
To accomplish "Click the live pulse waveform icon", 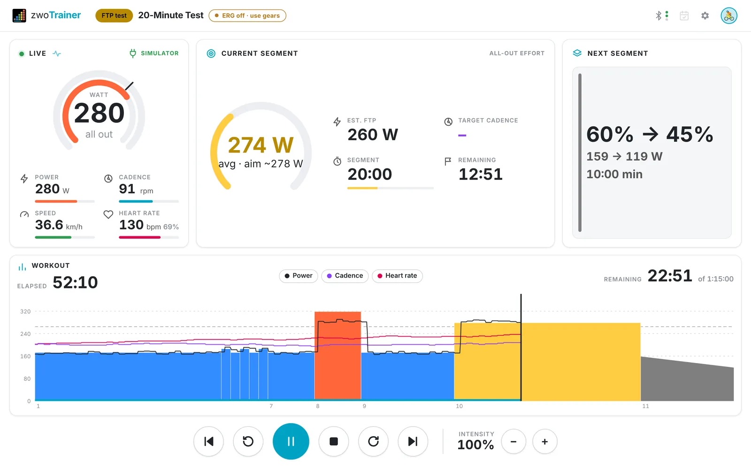I will click(57, 53).
